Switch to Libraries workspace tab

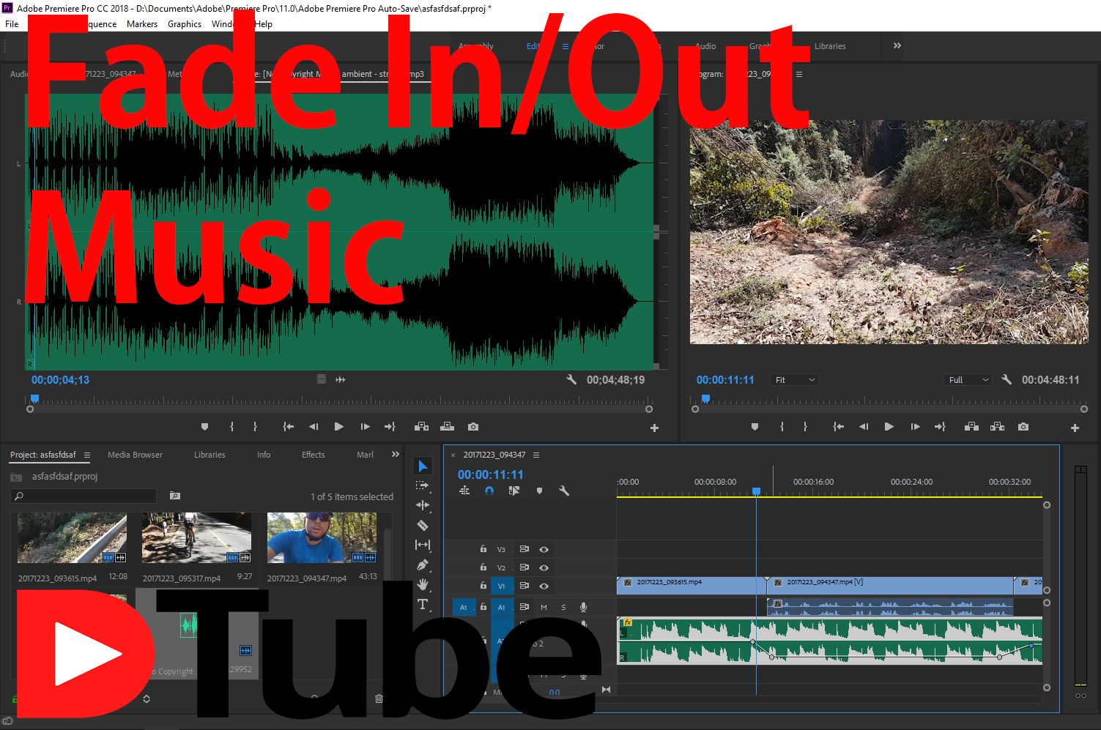point(830,46)
